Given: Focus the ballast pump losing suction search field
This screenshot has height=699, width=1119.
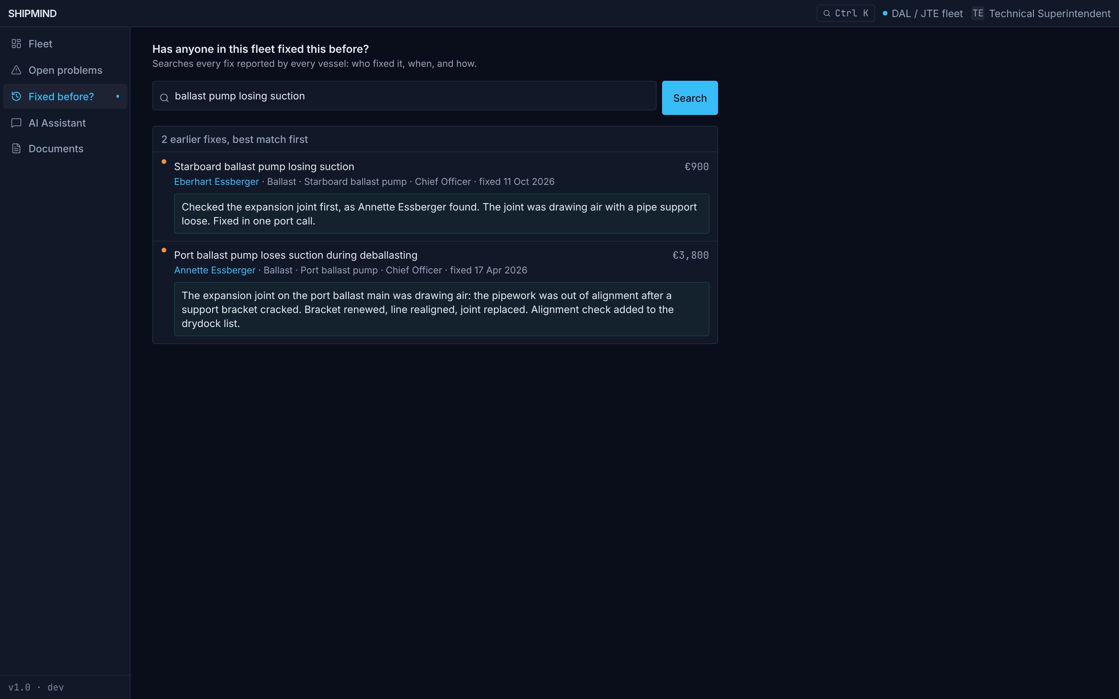Looking at the screenshot, I should click(404, 96).
